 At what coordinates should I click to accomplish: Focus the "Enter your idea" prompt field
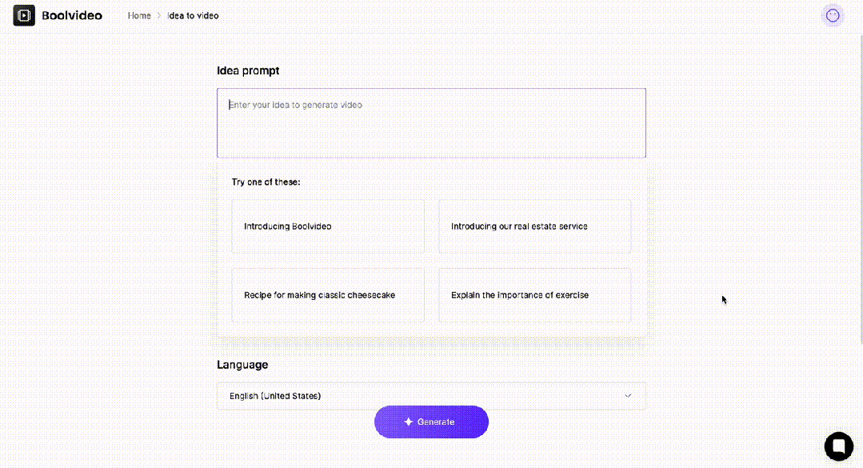click(431, 122)
